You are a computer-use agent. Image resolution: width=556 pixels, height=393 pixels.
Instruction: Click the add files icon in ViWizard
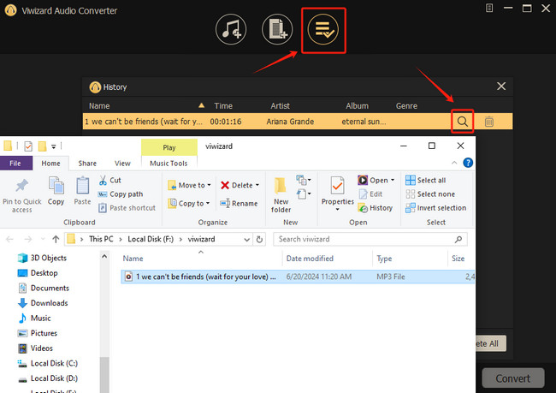click(277, 29)
